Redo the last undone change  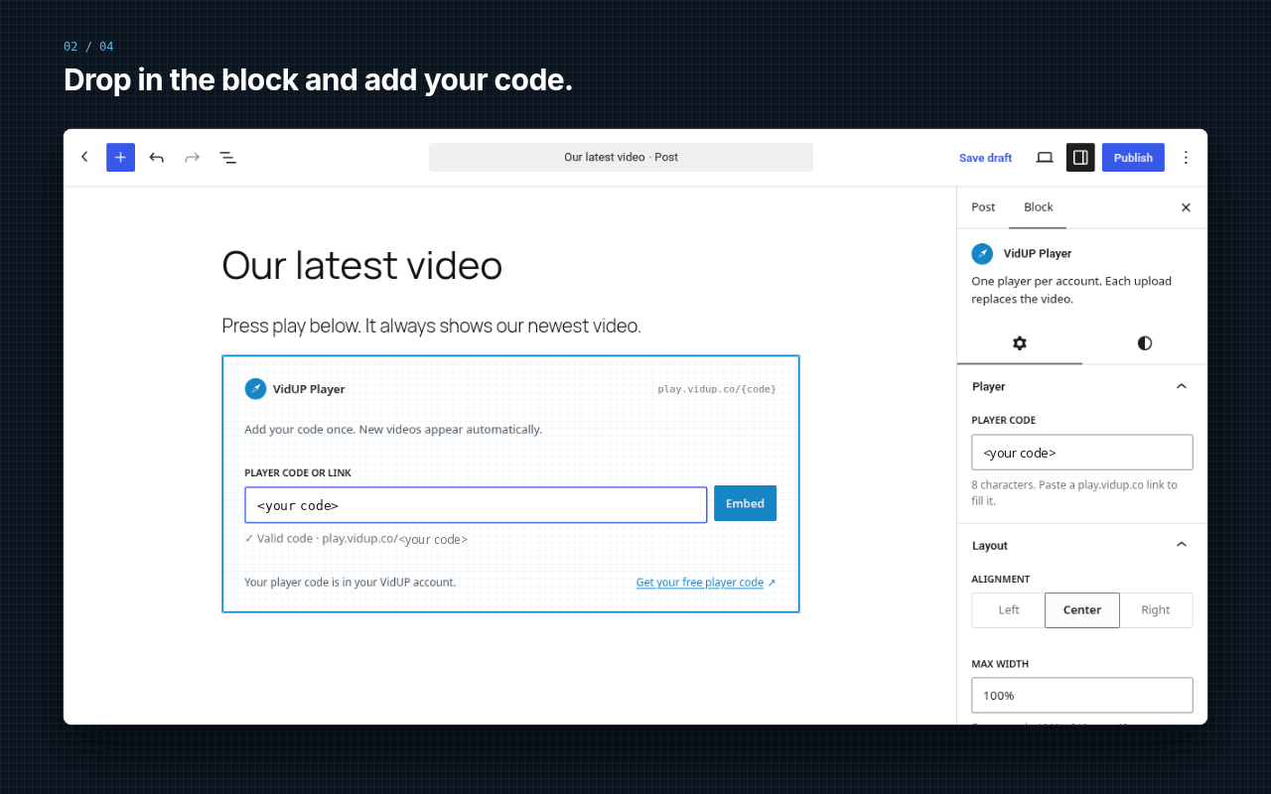point(192,157)
